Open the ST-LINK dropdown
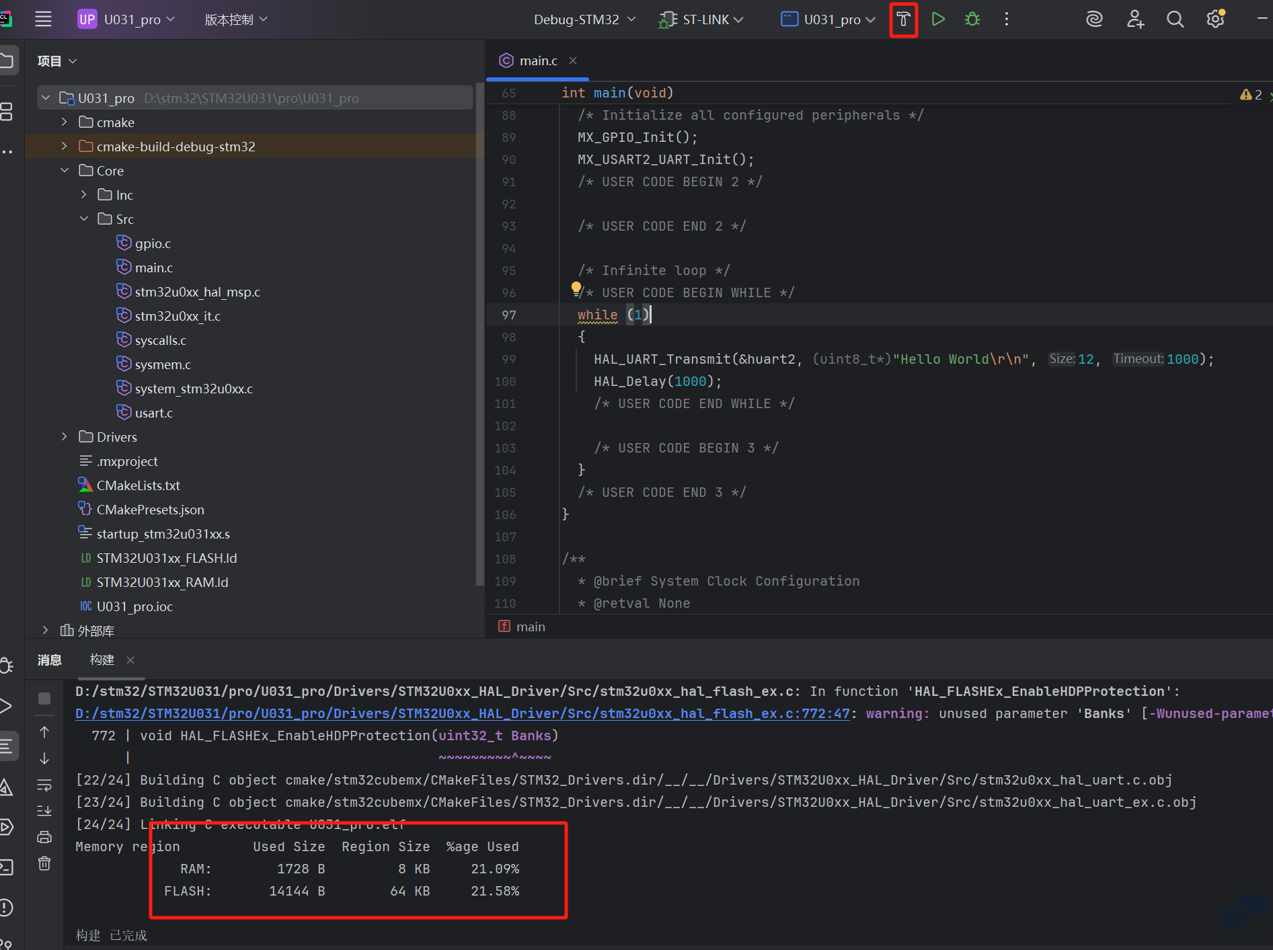Screen dimensions: 1273x950 tap(701, 19)
